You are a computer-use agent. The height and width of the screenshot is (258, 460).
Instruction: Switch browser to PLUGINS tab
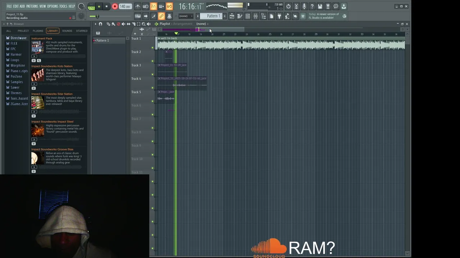point(38,31)
